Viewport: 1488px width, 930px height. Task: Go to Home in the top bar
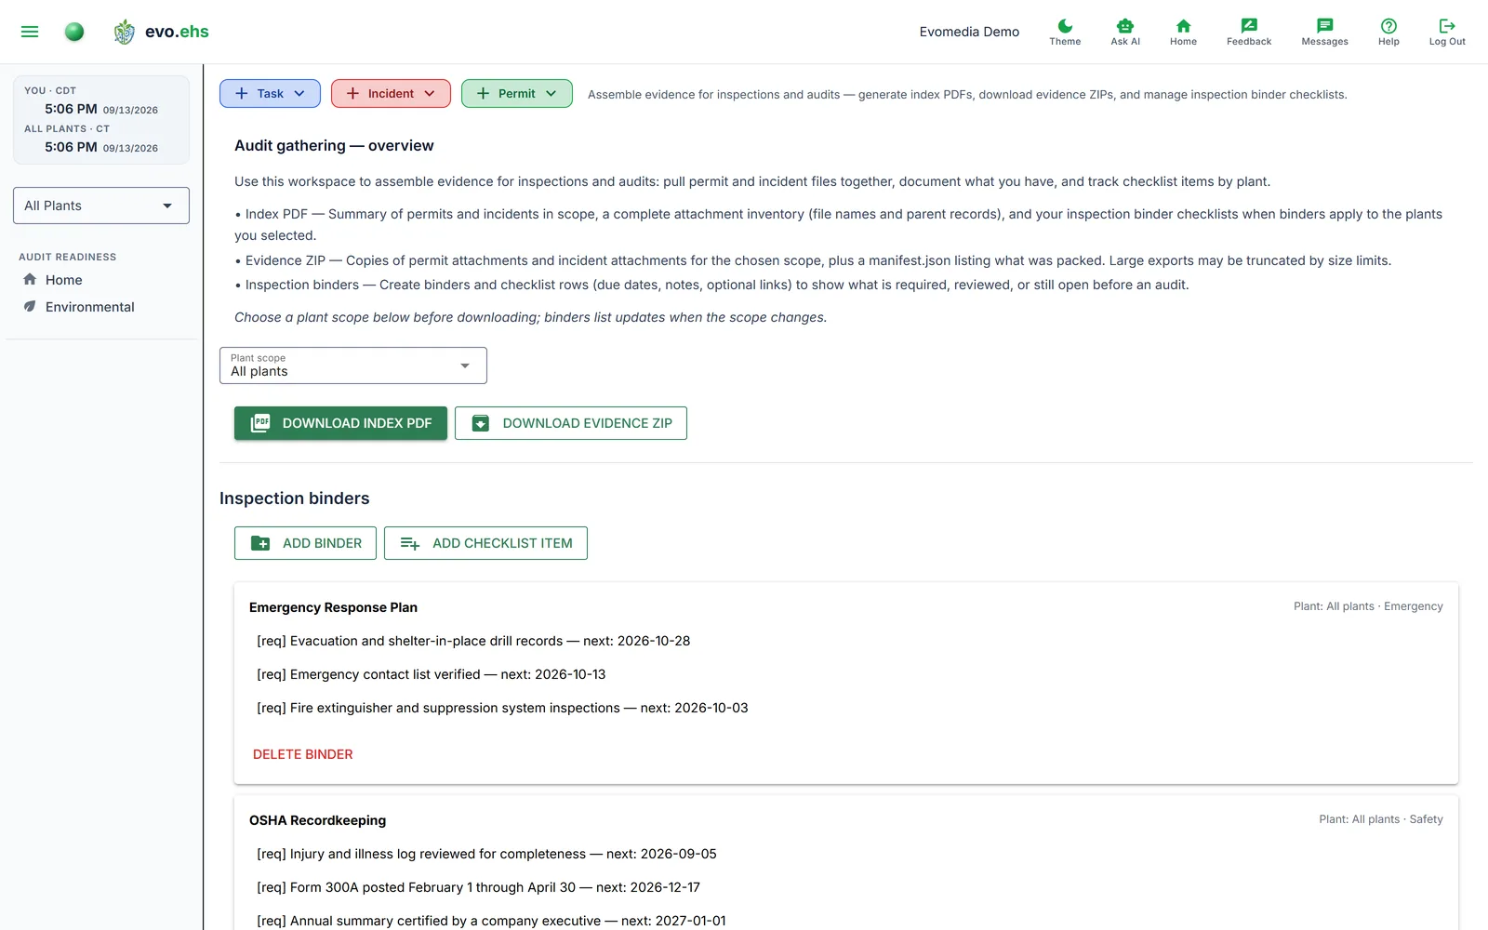[1183, 32]
